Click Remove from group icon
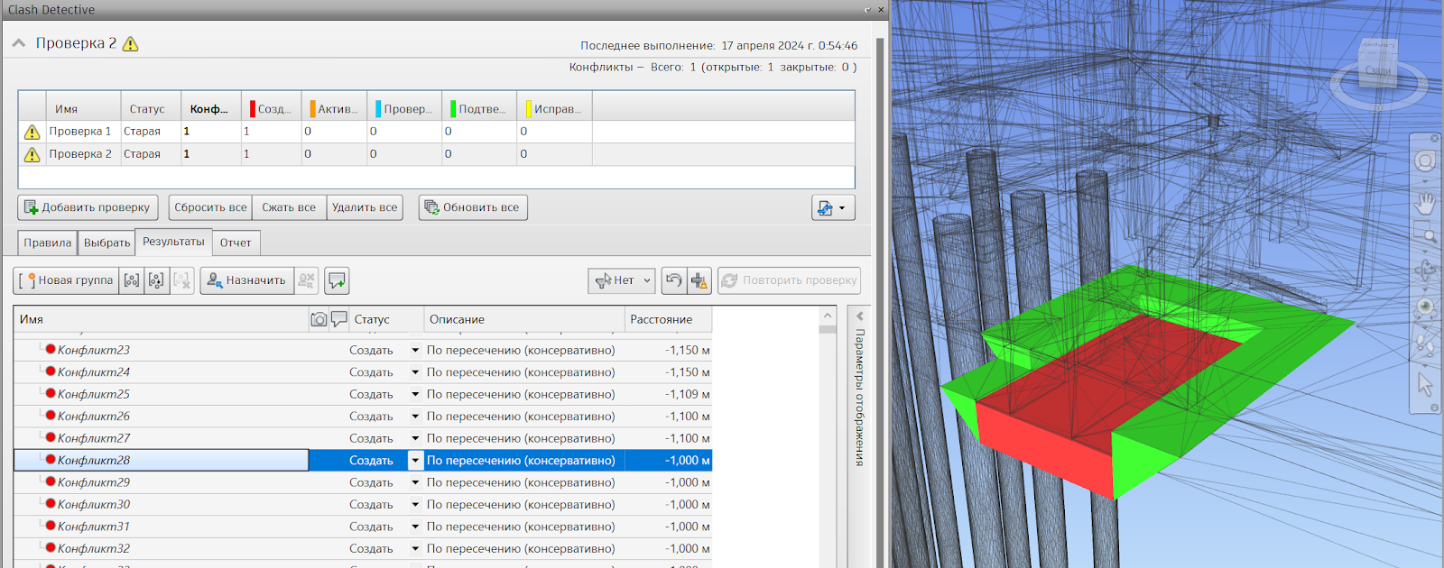Viewport: 1444px width, 568px height. click(x=156, y=280)
